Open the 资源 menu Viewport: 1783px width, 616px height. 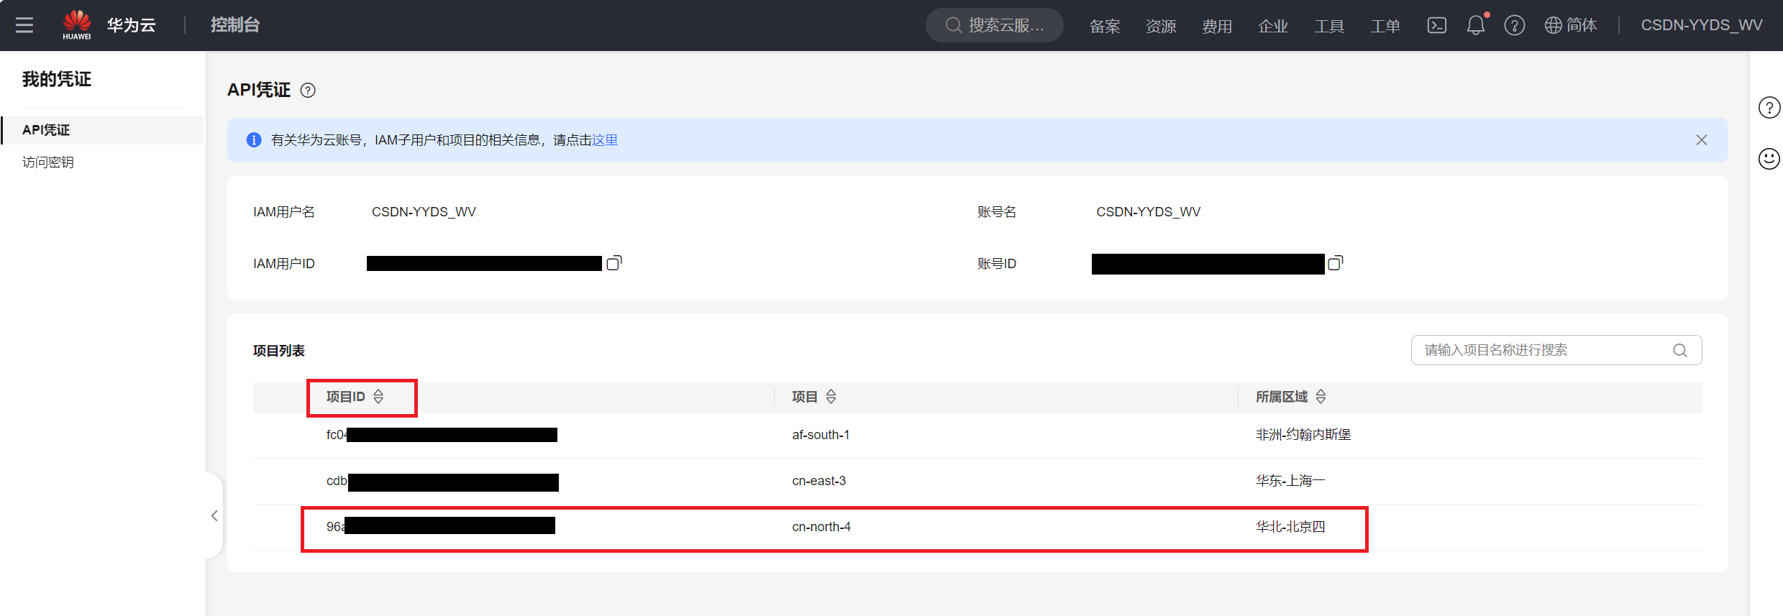pos(1161,26)
